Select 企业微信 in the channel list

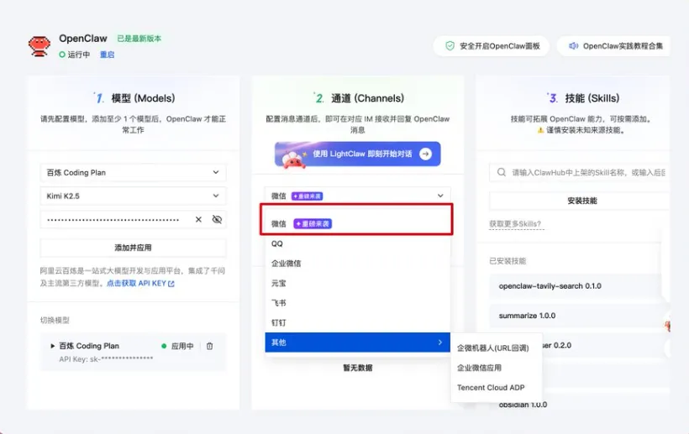(x=358, y=264)
